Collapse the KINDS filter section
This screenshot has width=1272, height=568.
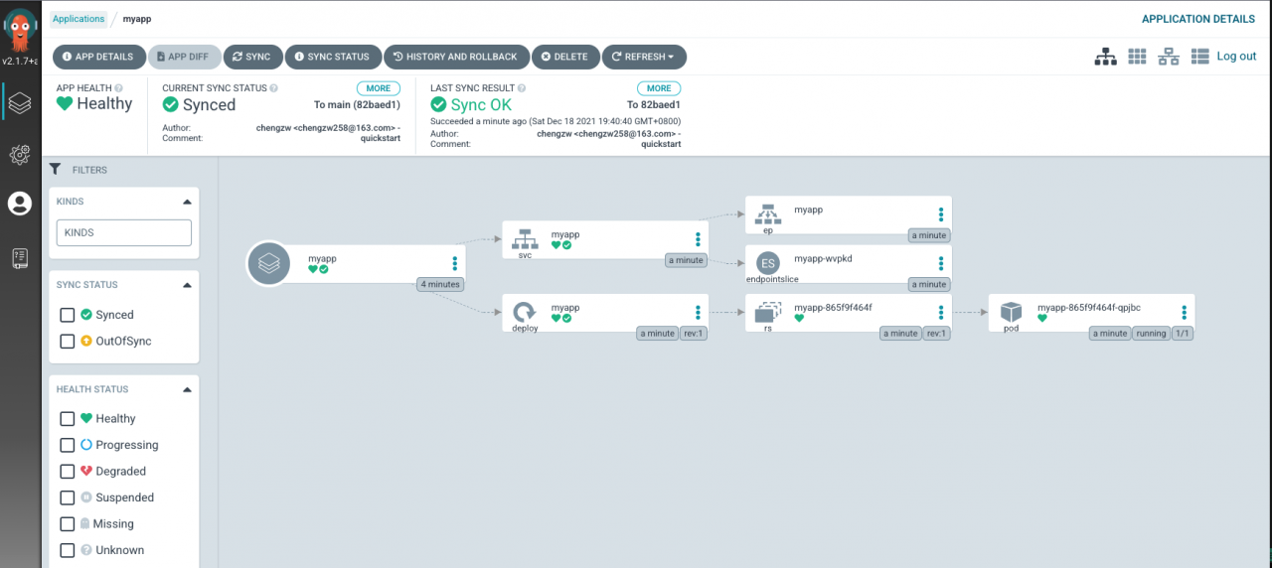[x=187, y=202]
